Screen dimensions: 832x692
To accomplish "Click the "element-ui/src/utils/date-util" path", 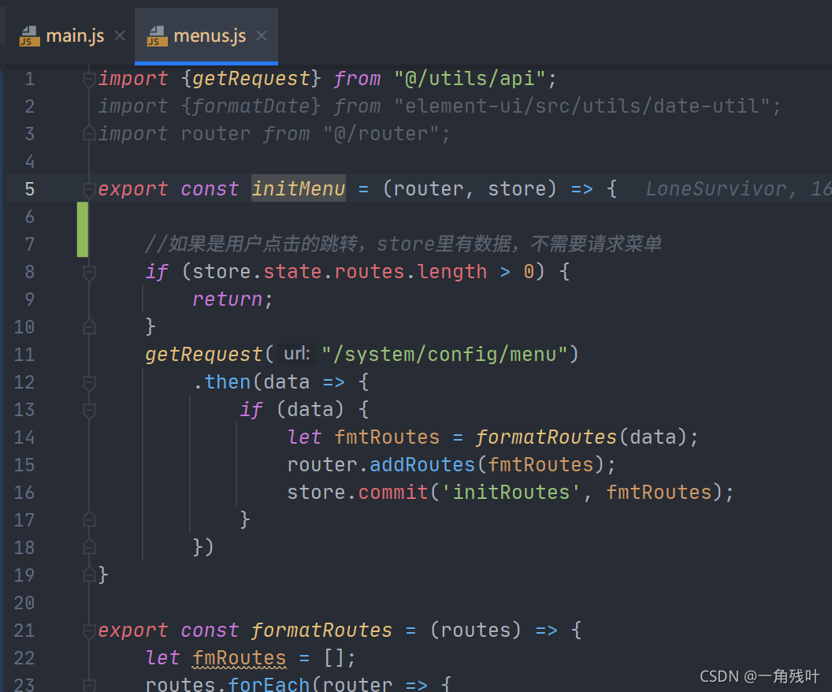I will point(582,106).
